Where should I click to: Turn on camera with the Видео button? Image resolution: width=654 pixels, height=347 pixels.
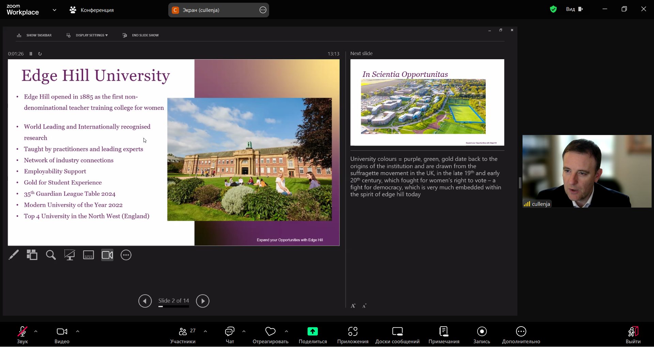tap(62, 335)
